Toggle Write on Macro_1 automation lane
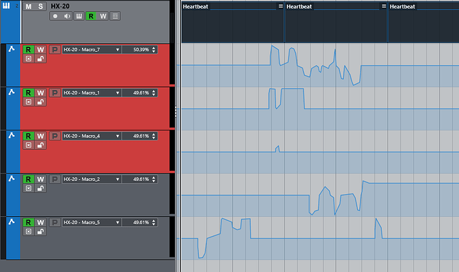The image size is (459, 272). [x=41, y=93]
